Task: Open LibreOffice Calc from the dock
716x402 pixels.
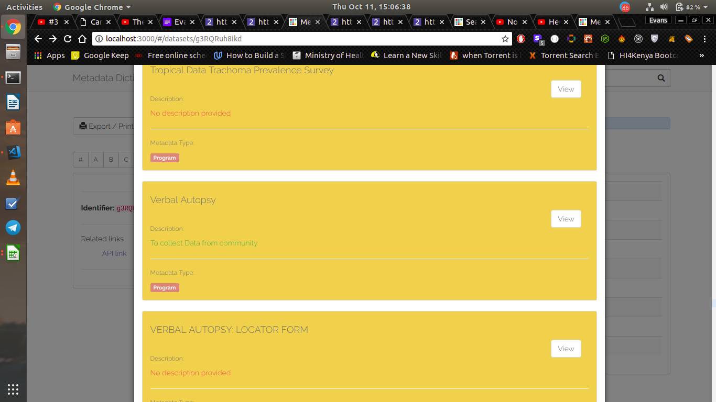Action: [13, 253]
